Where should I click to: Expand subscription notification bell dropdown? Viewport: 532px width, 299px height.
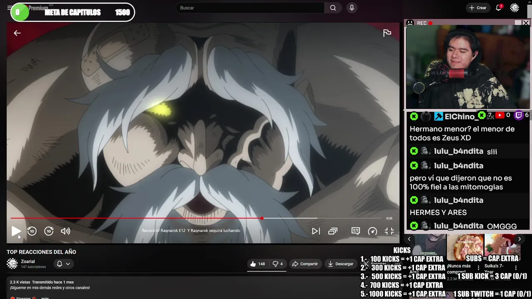tap(63, 264)
